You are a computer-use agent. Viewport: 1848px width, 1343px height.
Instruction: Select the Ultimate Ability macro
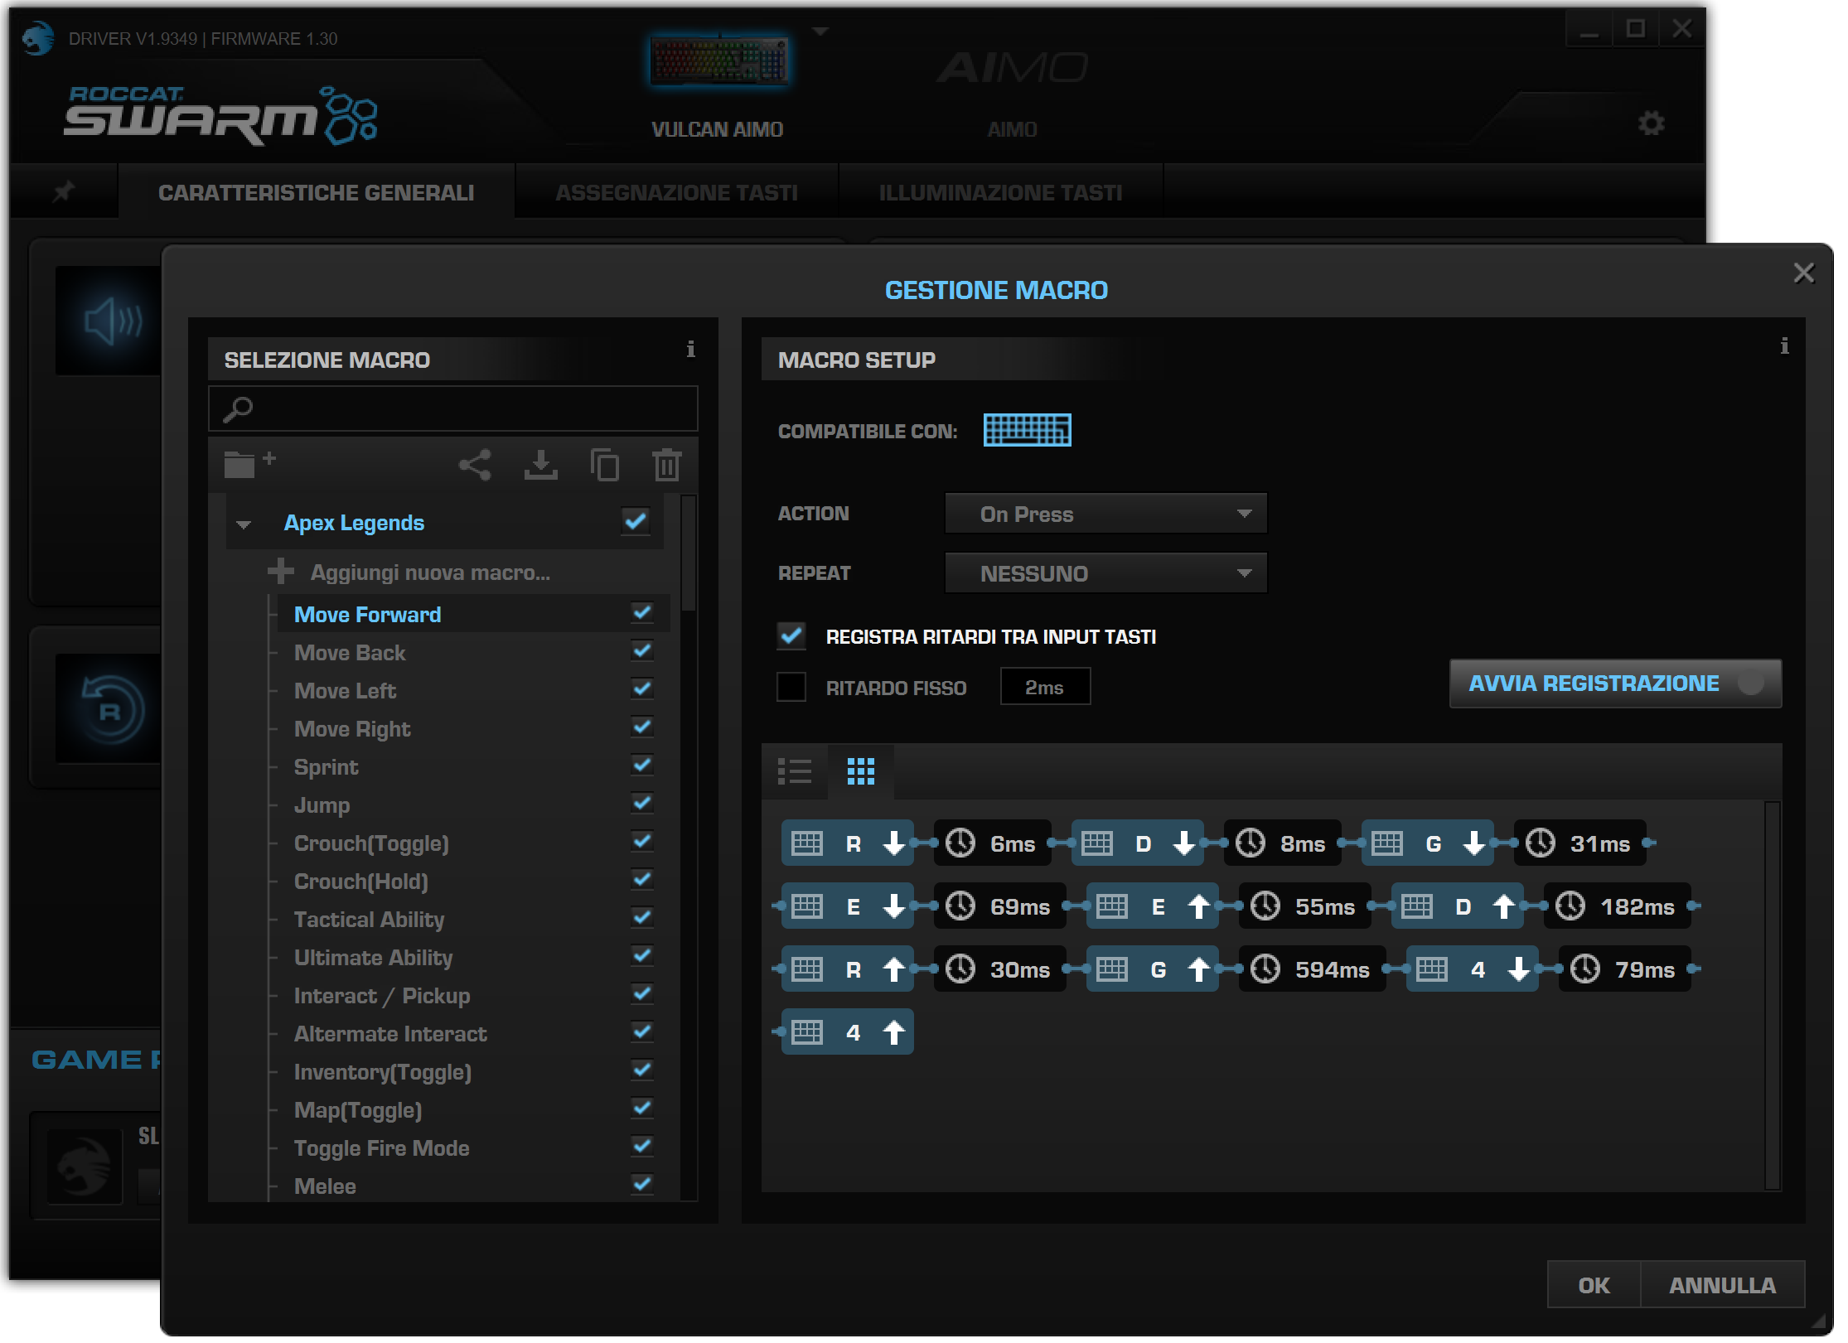(x=373, y=958)
